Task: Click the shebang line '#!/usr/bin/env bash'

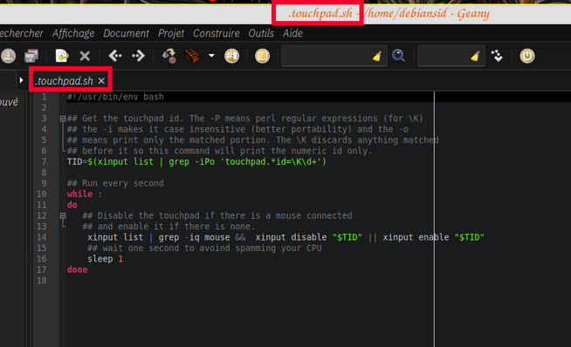Action: [x=115, y=97]
